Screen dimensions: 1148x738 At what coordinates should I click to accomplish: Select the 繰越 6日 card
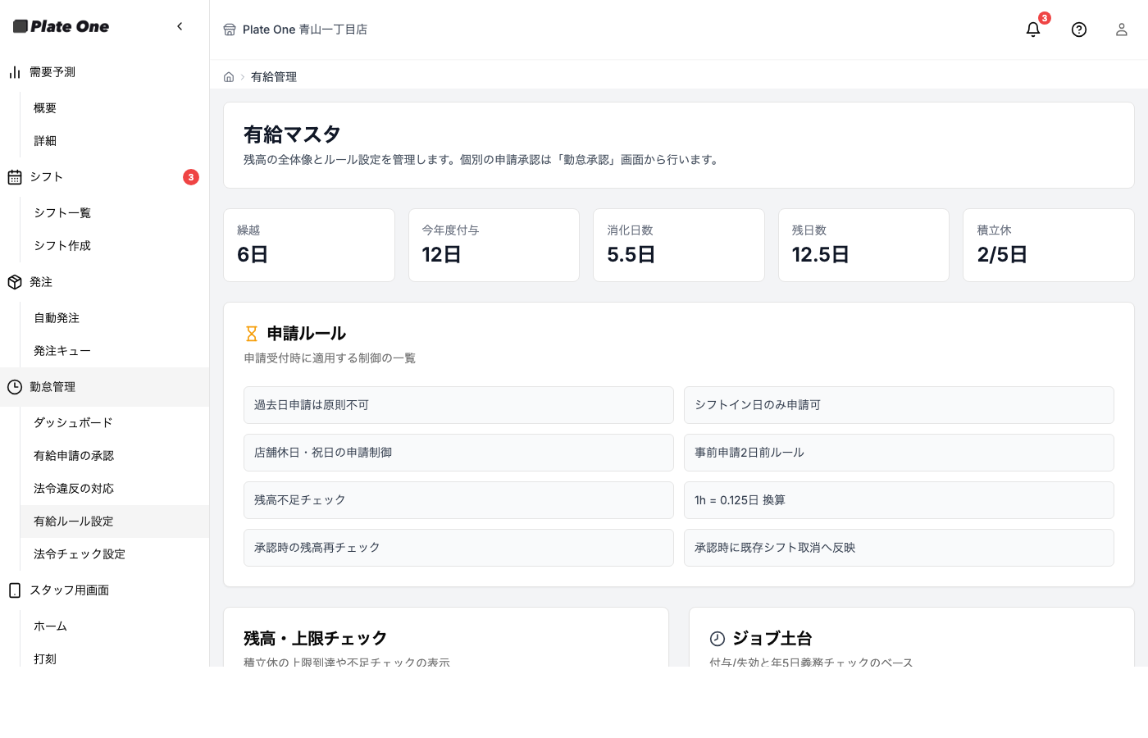pos(309,245)
